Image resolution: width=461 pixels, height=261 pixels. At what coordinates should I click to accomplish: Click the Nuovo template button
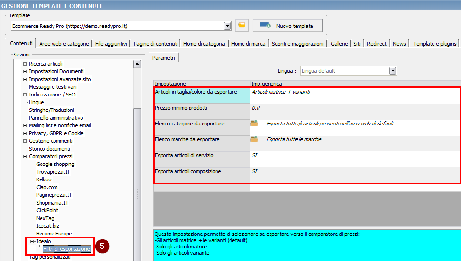(288, 26)
